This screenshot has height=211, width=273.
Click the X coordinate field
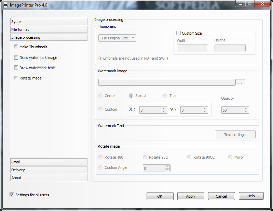(x=151, y=110)
